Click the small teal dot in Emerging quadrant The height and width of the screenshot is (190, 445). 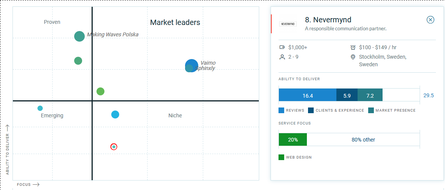click(x=40, y=108)
